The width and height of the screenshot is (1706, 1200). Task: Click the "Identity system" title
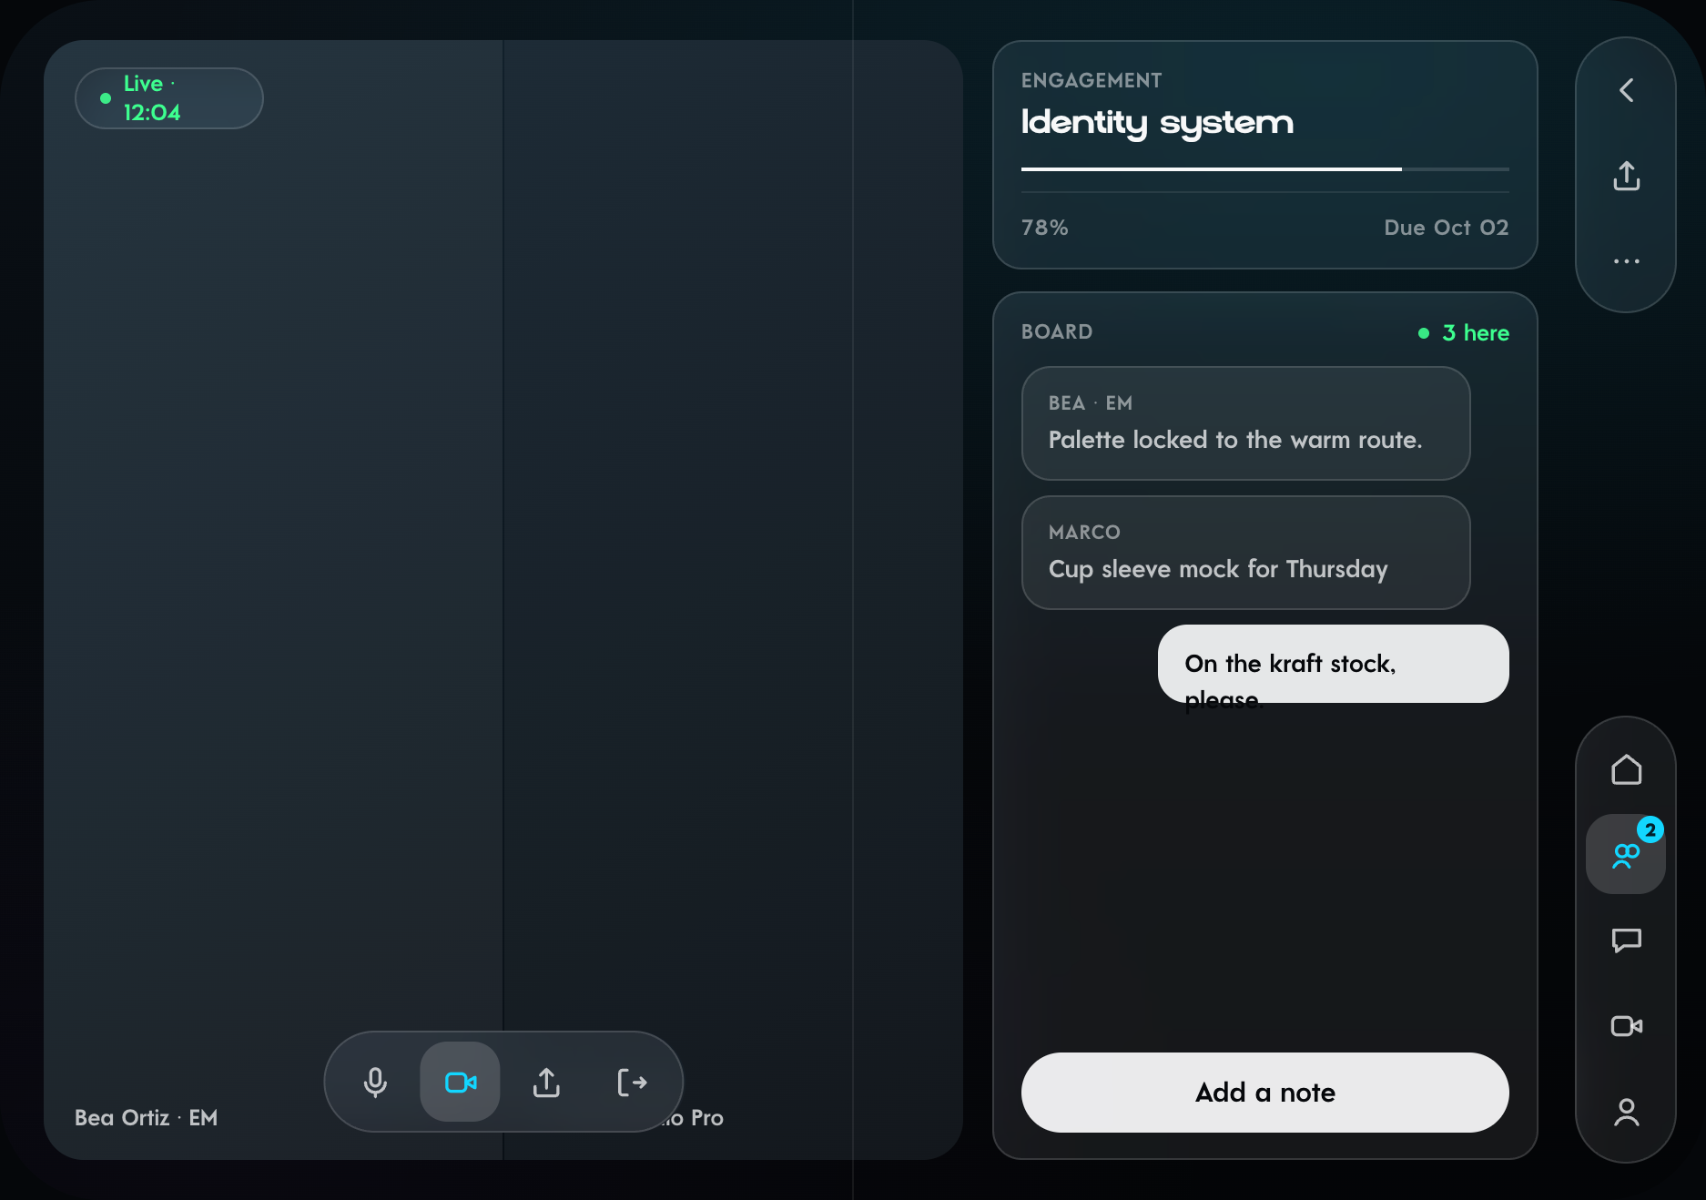tap(1157, 123)
